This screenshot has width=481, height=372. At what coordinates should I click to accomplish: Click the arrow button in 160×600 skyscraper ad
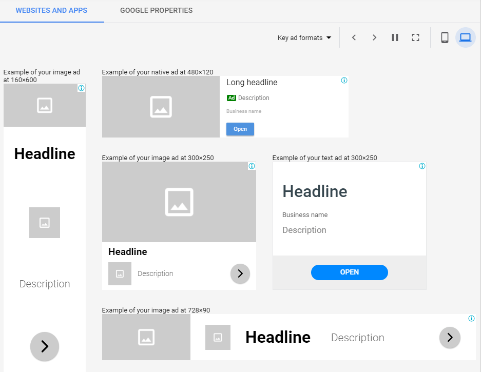[45, 346]
